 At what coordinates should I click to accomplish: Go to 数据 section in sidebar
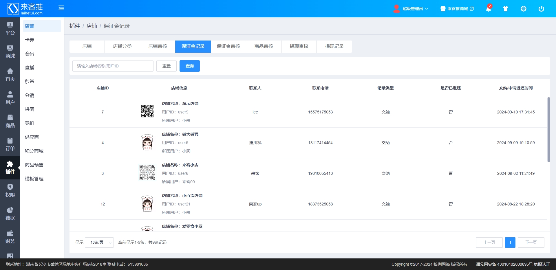click(x=10, y=214)
